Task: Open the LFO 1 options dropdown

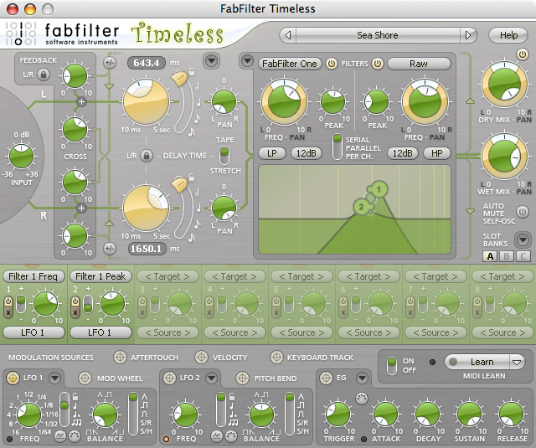Action: (54, 378)
